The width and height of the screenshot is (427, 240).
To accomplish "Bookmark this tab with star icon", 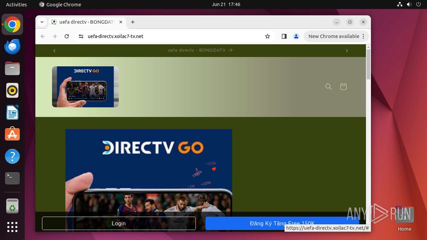I will [x=268, y=36].
